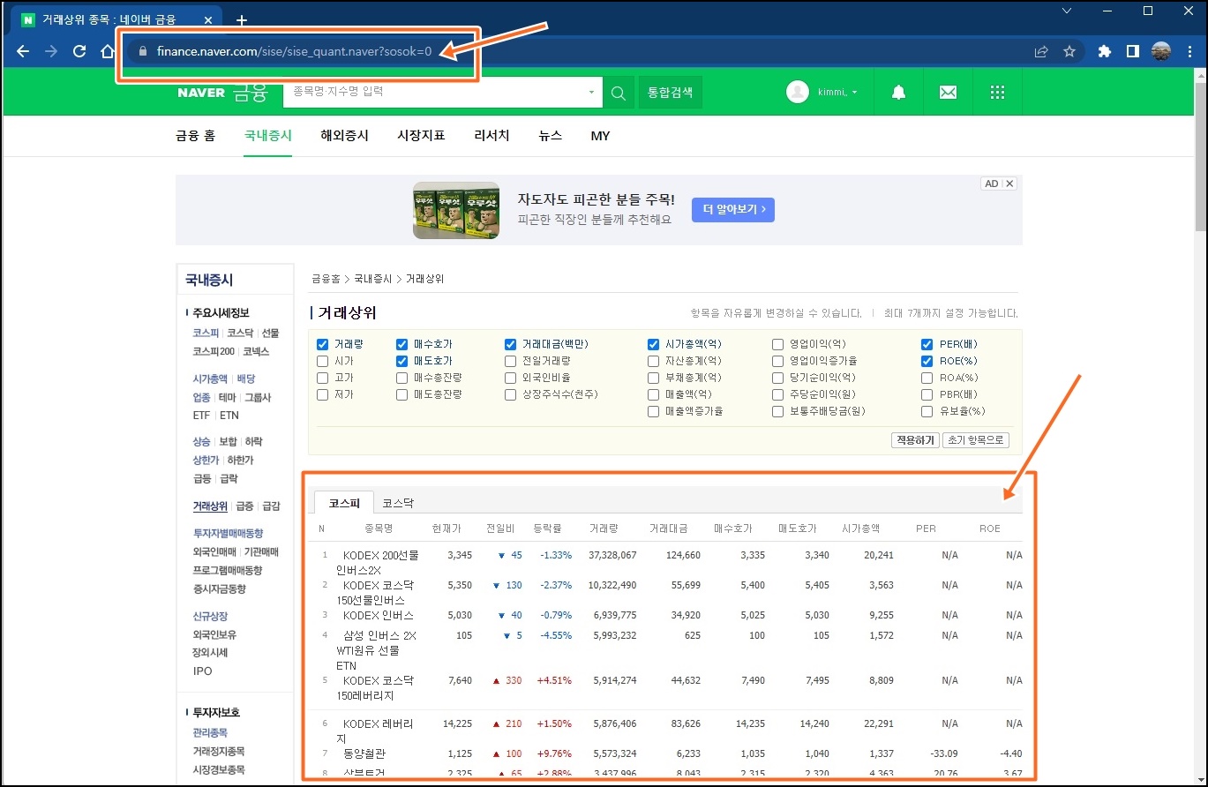Toggle the 매수호가 checkbox
This screenshot has height=787, width=1208.
[402, 344]
